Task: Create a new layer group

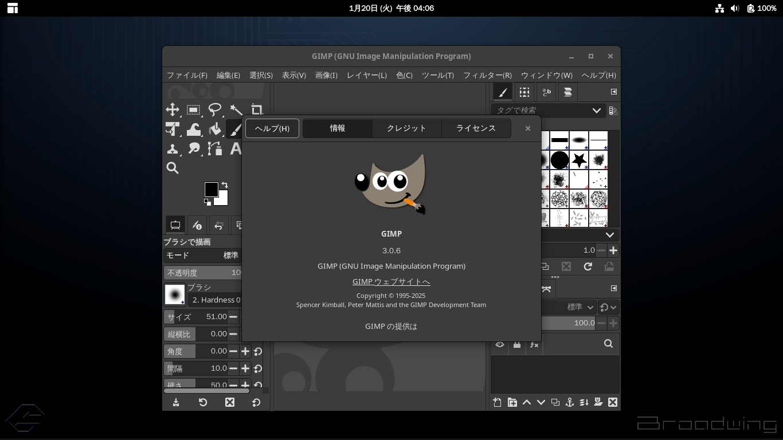Action: [512, 402]
